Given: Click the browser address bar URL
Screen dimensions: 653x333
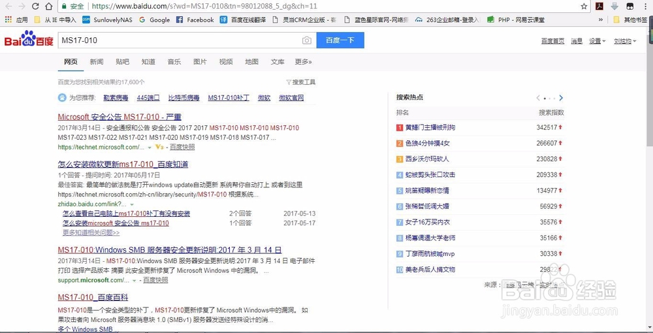Looking at the screenshot, I should click(204, 7).
